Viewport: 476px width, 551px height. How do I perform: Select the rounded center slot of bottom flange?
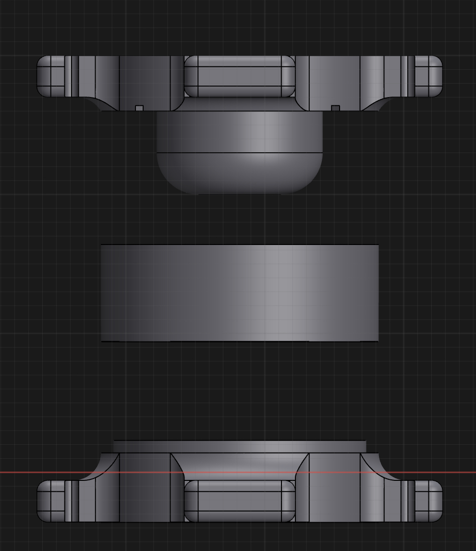pyautogui.click(x=240, y=501)
